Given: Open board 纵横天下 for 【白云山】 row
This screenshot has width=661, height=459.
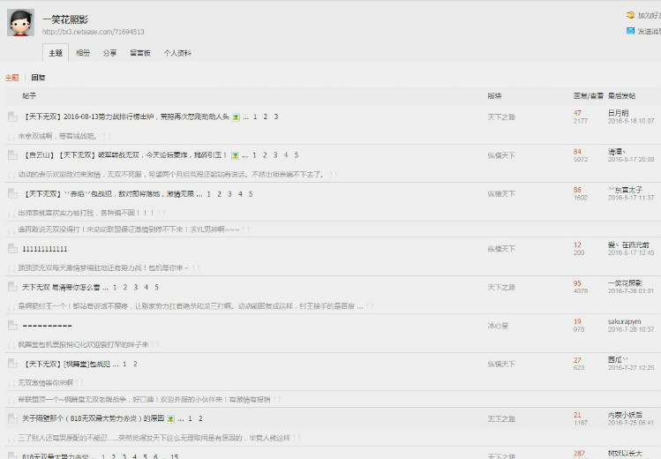Looking at the screenshot, I should tap(501, 155).
